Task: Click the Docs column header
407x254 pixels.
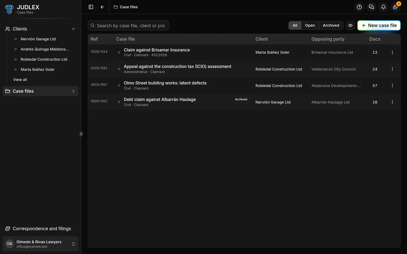Action: (375, 39)
